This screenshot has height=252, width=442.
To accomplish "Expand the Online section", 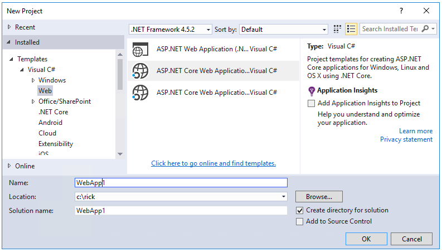I will coord(9,166).
